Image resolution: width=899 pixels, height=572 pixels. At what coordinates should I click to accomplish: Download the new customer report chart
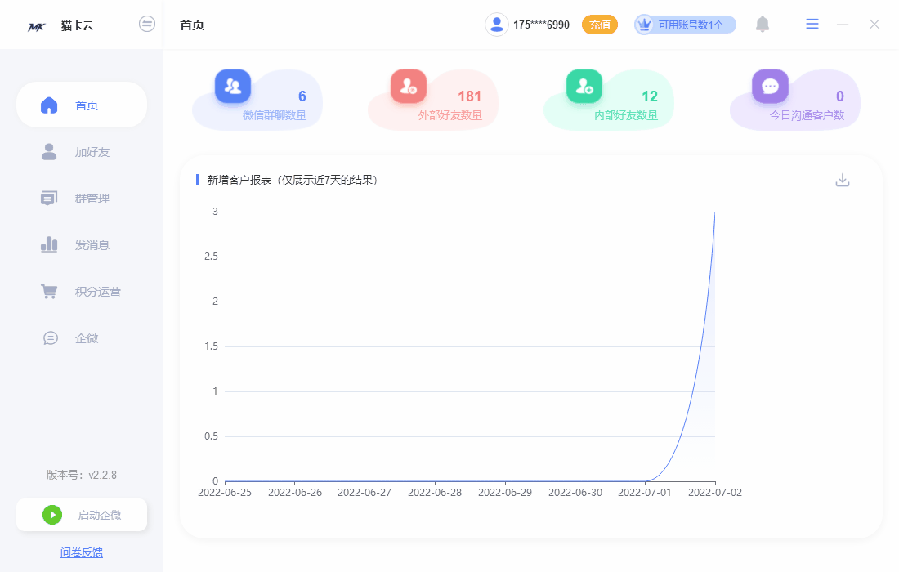pyautogui.click(x=843, y=180)
